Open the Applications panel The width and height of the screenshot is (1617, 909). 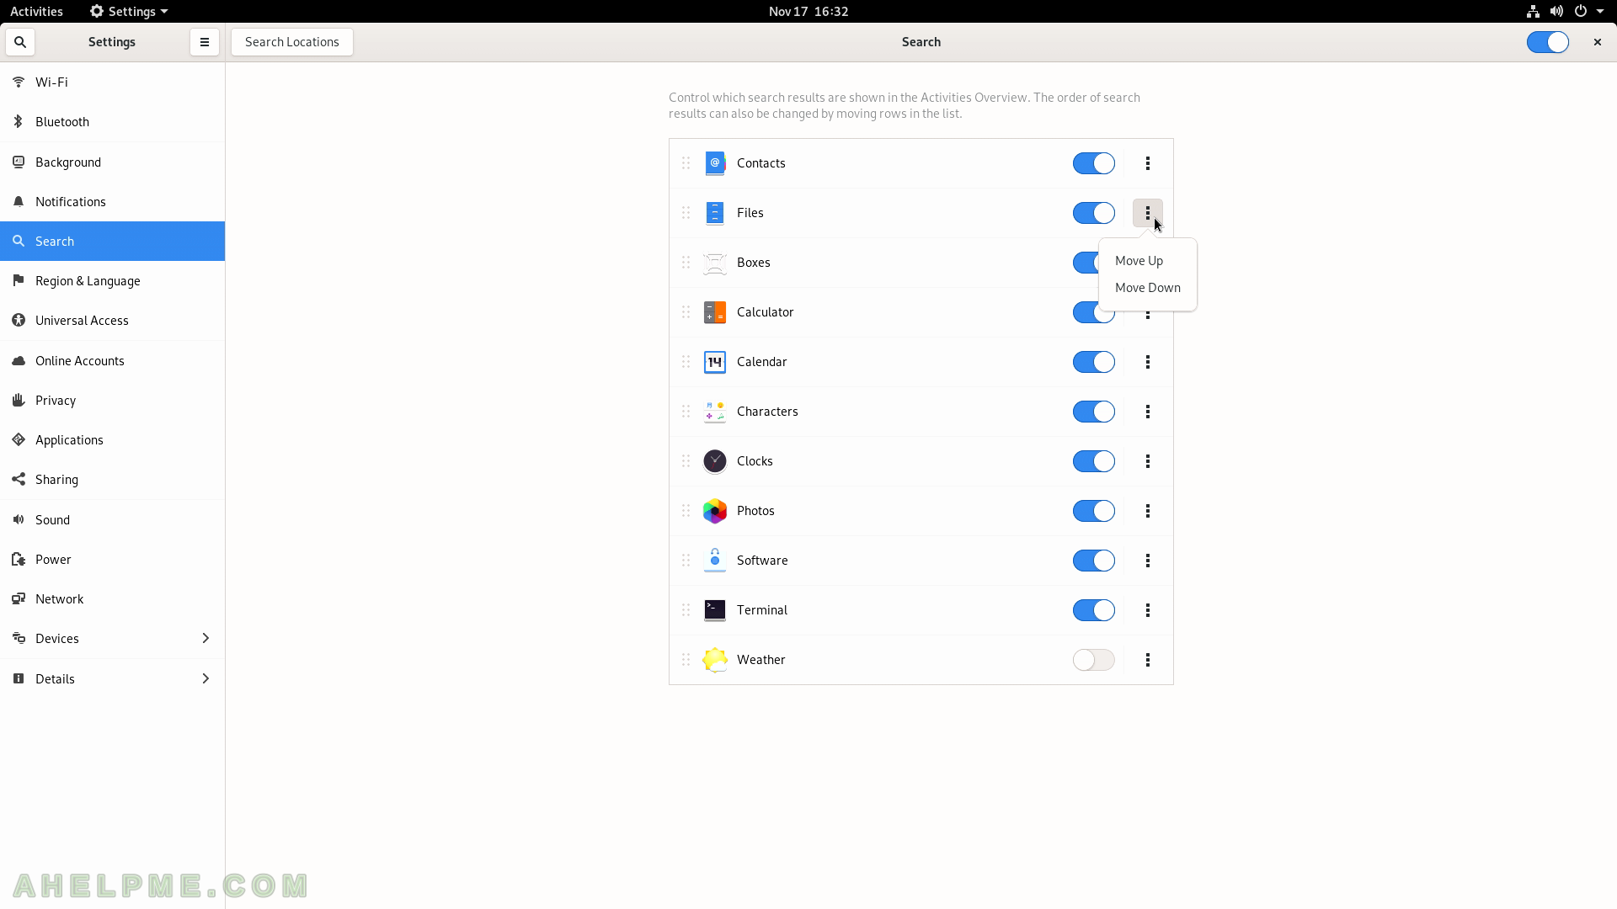coord(113,440)
